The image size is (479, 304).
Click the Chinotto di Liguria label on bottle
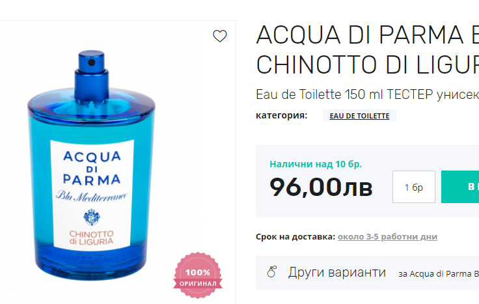click(91, 238)
